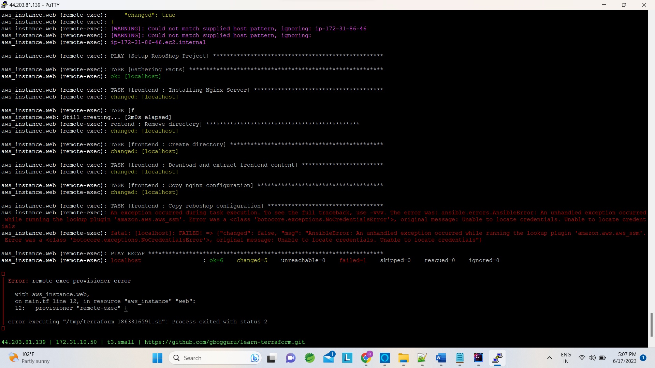Open Google Chrome from the taskbar

(367, 358)
